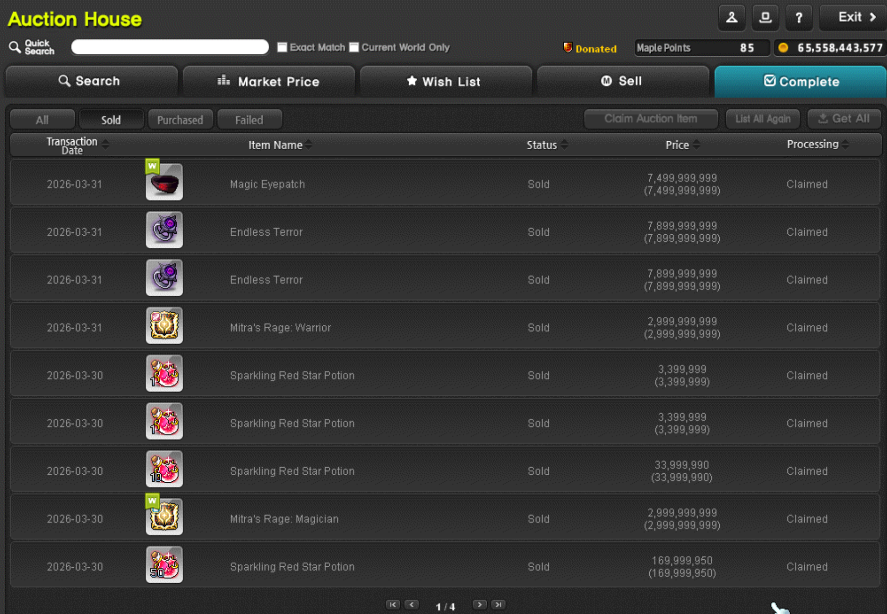The height and width of the screenshot is (614, 887).
Task: Go to the previous results page
Action: pyautogui.click(x=412, y=605)
